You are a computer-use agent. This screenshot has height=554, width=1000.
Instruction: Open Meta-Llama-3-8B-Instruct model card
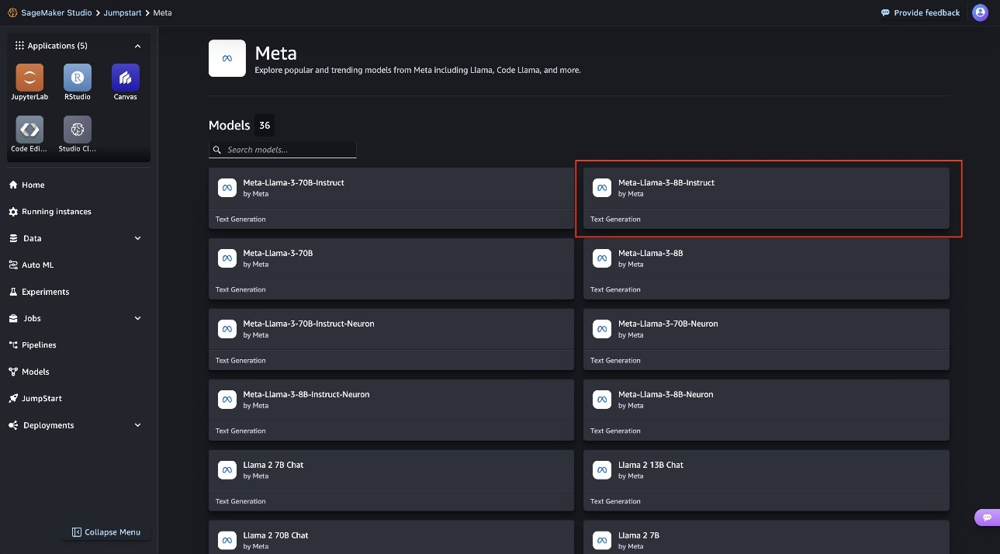click(x=766, y=198)
